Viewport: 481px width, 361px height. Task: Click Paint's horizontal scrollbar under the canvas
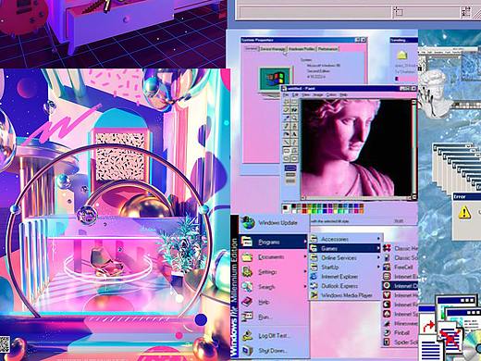click(x=356, y=198)
